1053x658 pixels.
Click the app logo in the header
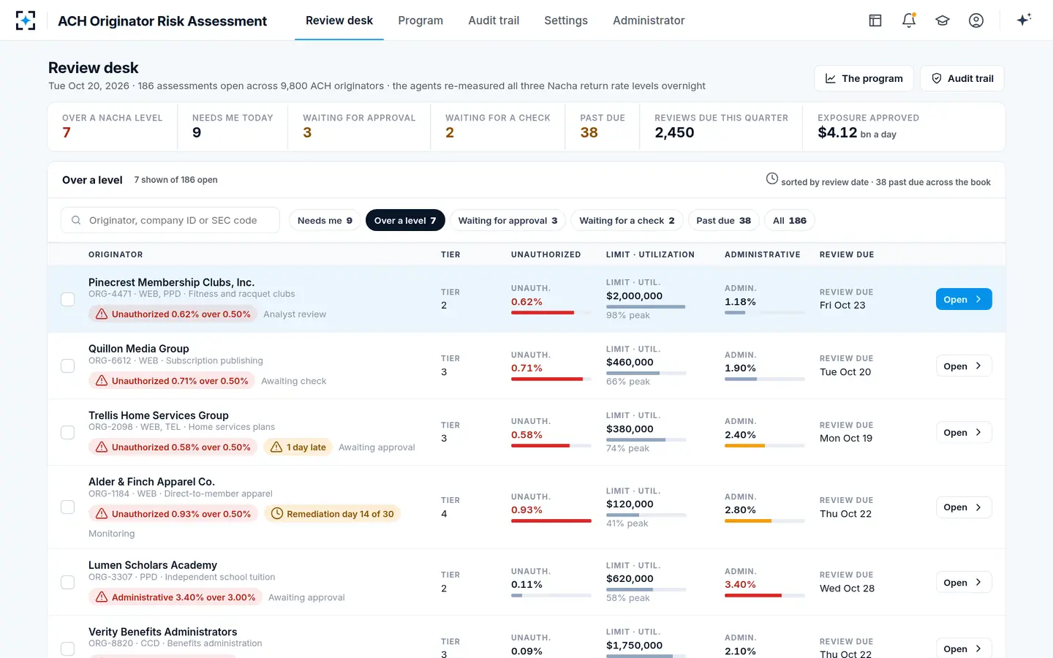pos(26,20)
